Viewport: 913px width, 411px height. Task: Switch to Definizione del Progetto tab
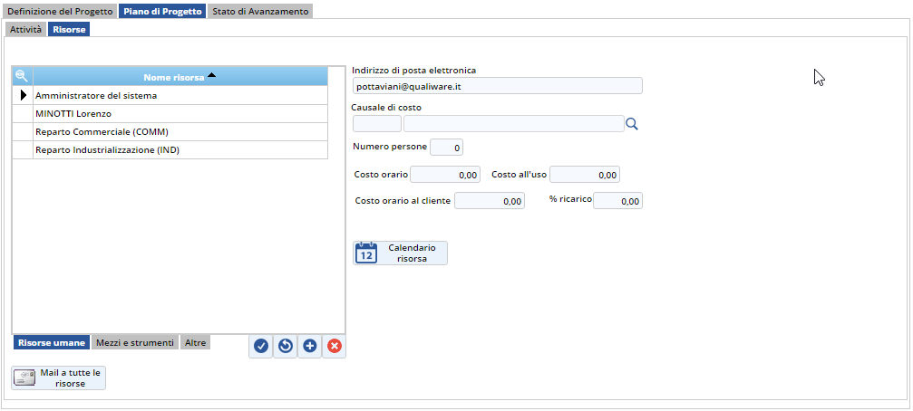click(x=60, y=12)
